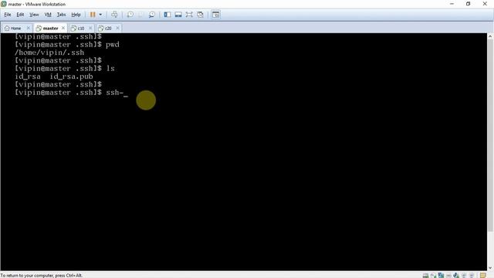Click the hard disk status icon
This screenshot has height=278, width=494.
(x=425, y=276)
